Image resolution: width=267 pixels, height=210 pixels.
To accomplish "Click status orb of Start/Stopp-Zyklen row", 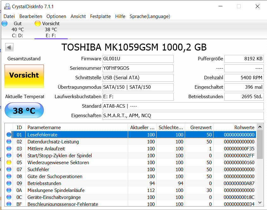I will pyautogui.click(x=9, y=156).
